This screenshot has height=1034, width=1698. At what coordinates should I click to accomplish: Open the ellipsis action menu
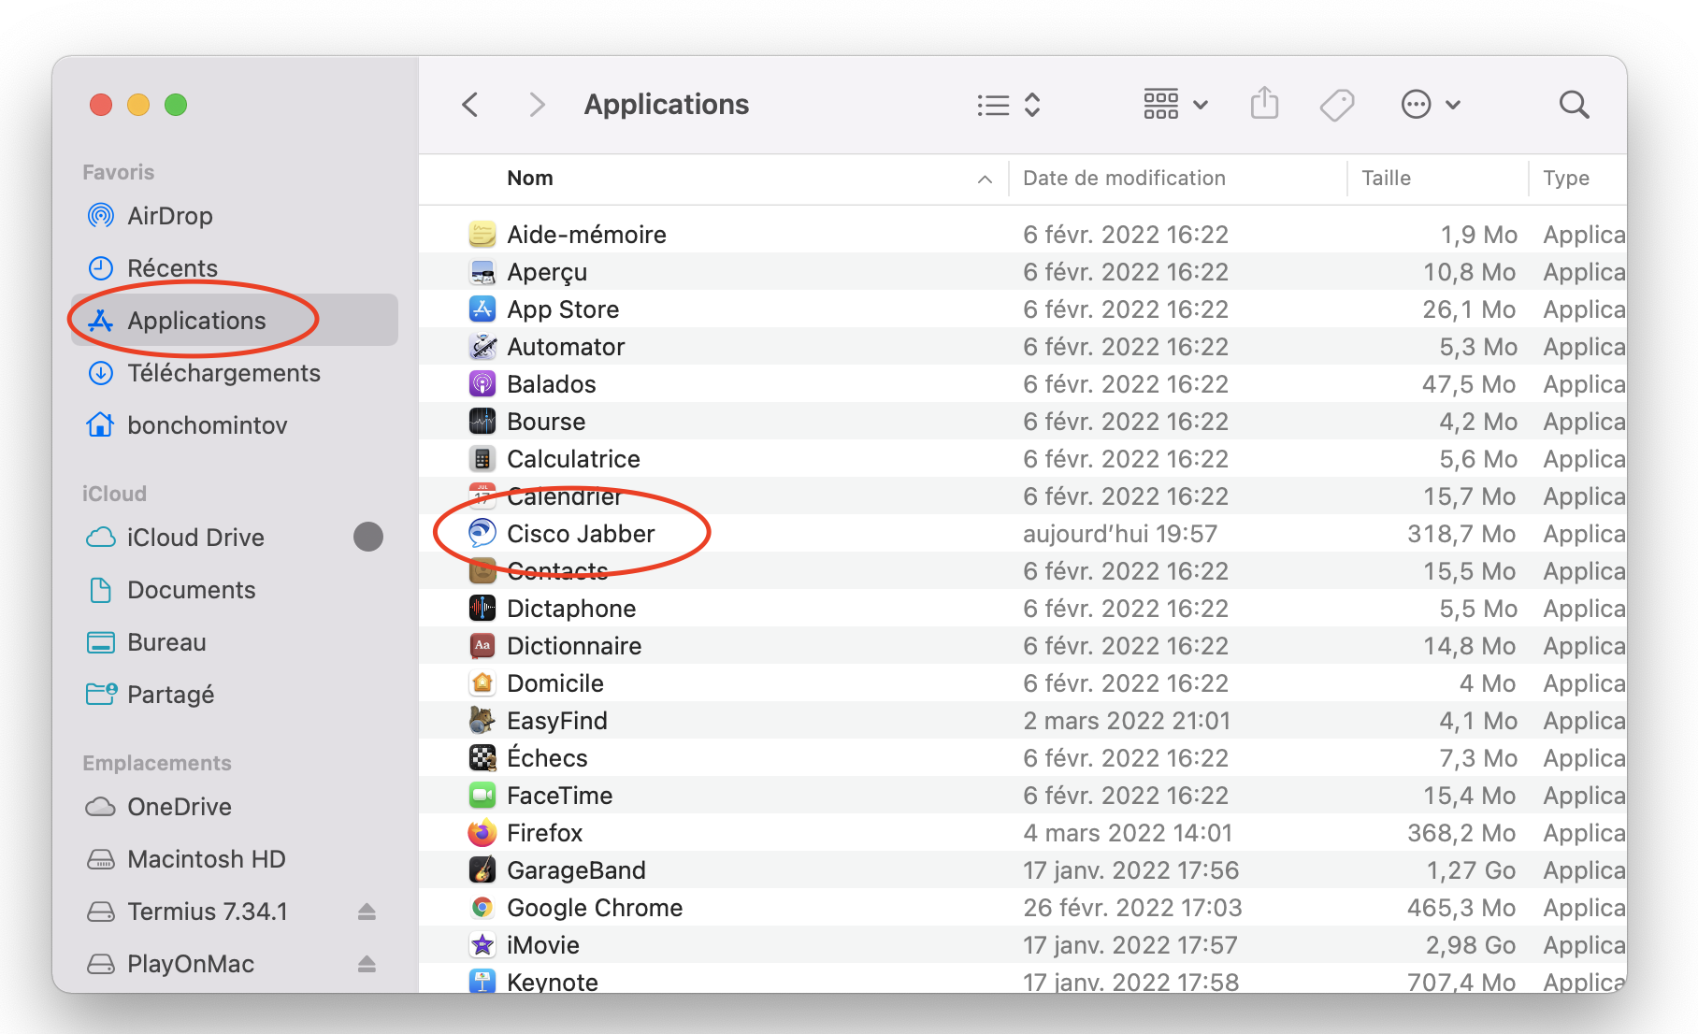point(1430,105)
